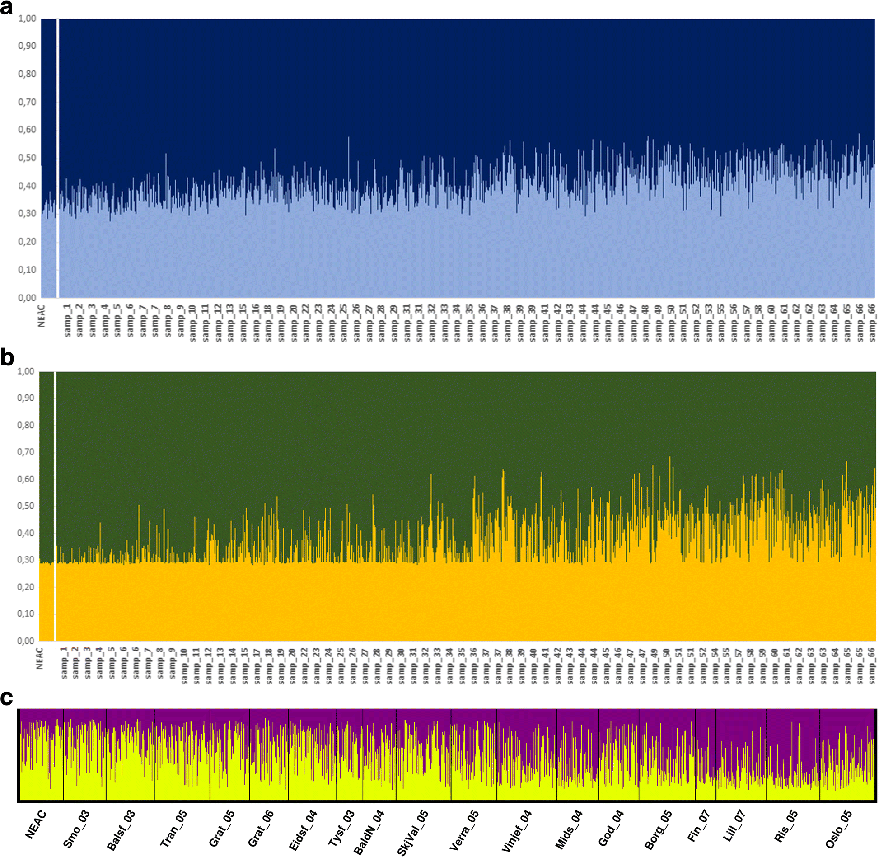Click the '0,00' axis tick in panel b
The height and width of the screenshot is (857, 879).
click(26, 641)
